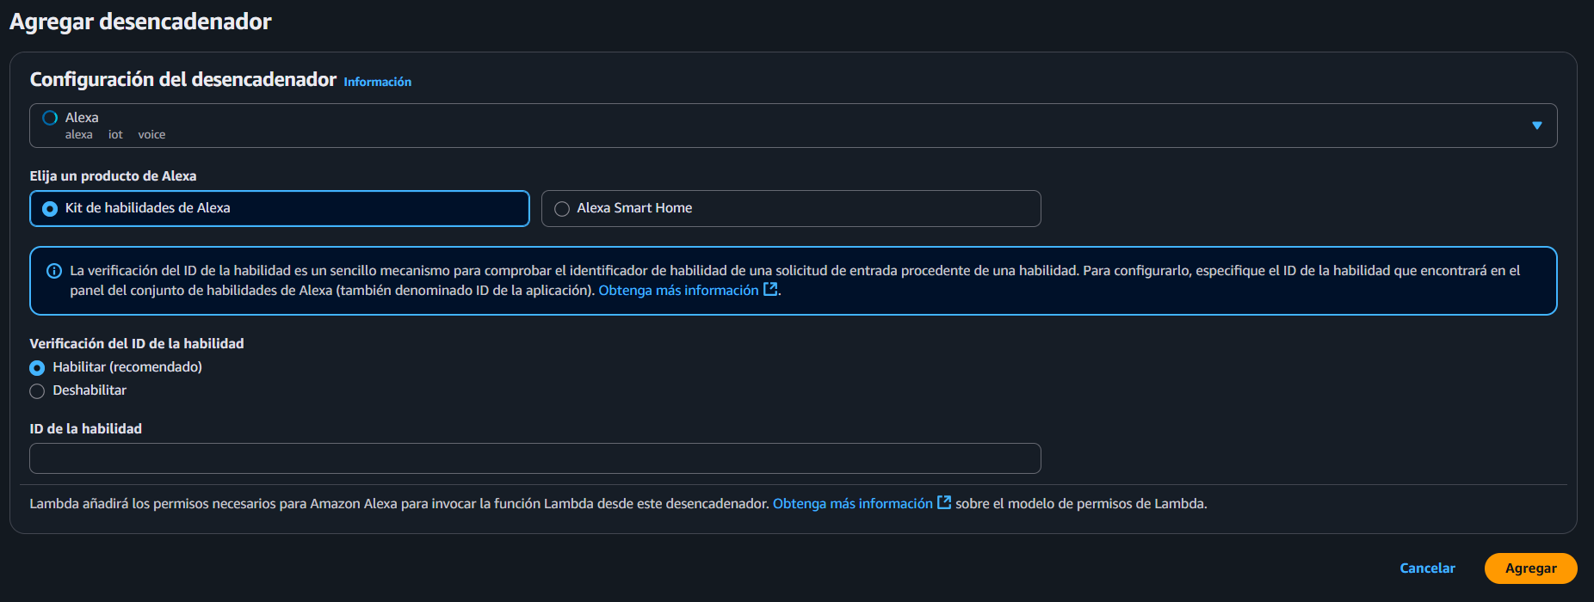Focus the ID de la habilidad text field
The width and height of the screenshot is (1594, 602).
pos(534,458)
